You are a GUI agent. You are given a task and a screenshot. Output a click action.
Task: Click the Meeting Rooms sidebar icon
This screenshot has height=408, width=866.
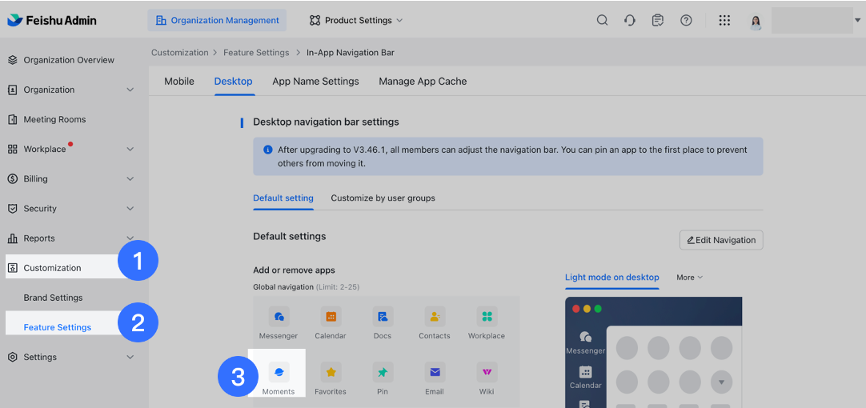coord(13,119)
